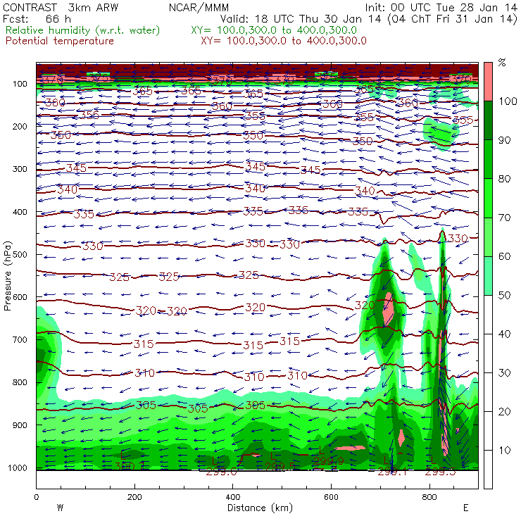The height and width of the screenshot is (521, 521).
Task: Select the red 'XY= 100.0,300.0 to 400.0,300.0' text
Action: tap(284, 41)
